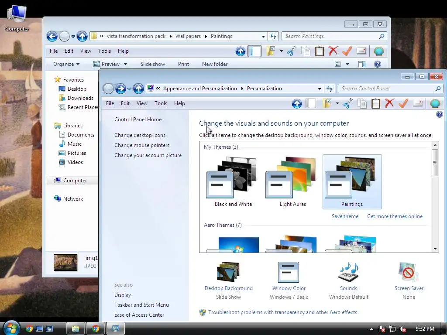Click Copy icon in Paintings window toolbar
Viewport: 447px width, 335px height.
click(x=306, y=51)
